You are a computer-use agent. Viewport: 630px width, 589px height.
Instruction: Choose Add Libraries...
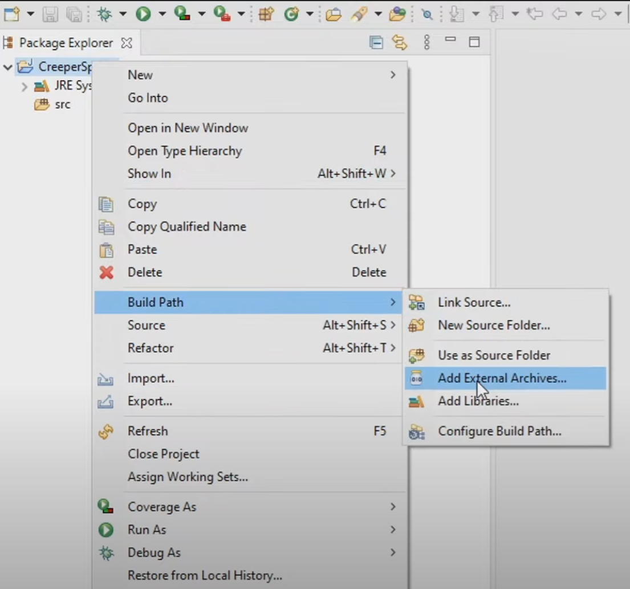tap(506, 401)
